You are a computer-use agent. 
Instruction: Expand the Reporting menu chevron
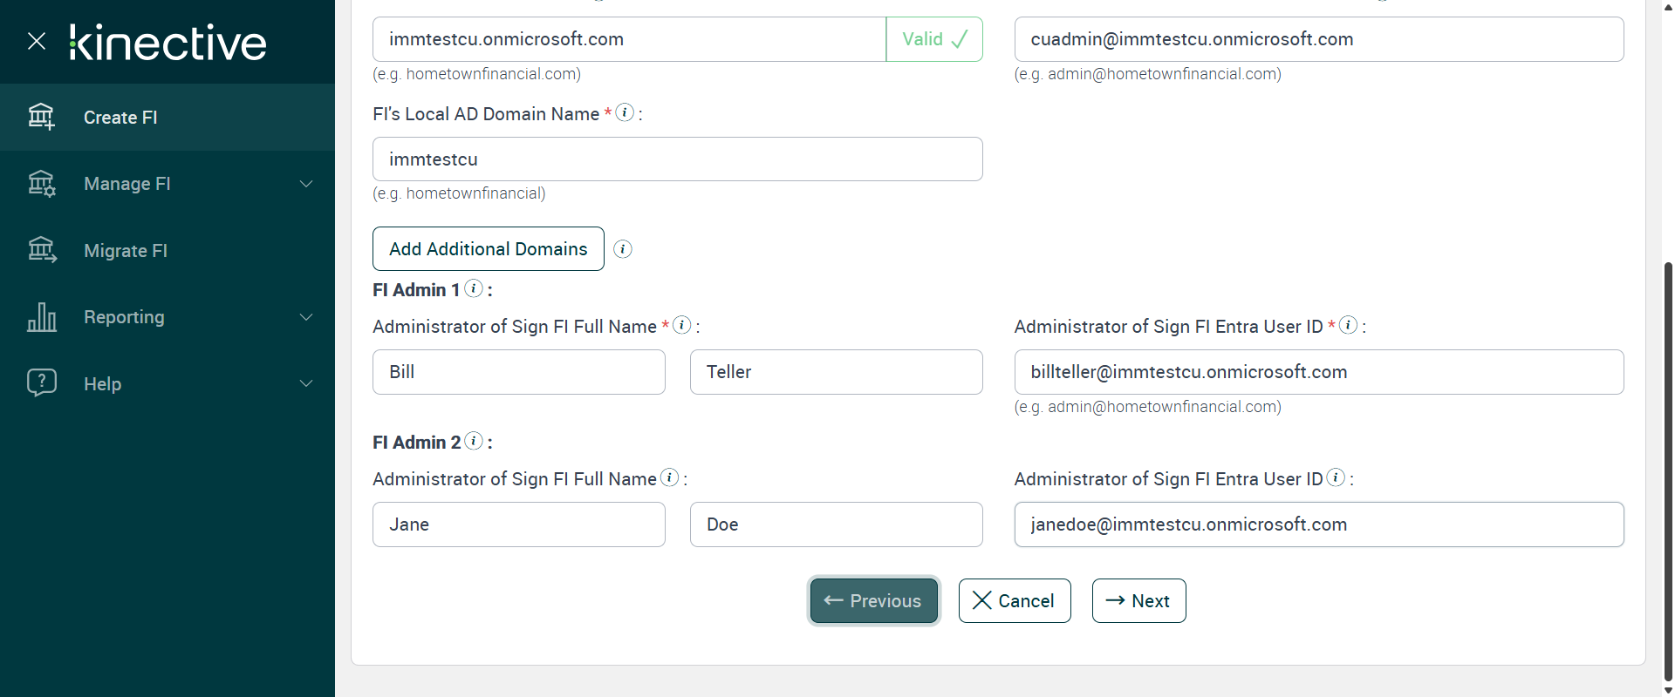click(x=306, y=317)
